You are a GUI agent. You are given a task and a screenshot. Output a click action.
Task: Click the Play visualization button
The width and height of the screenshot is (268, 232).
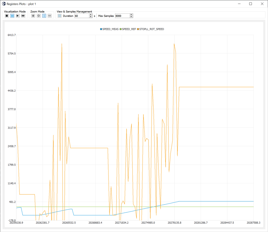pyautogui.click(x=18, y=16)
